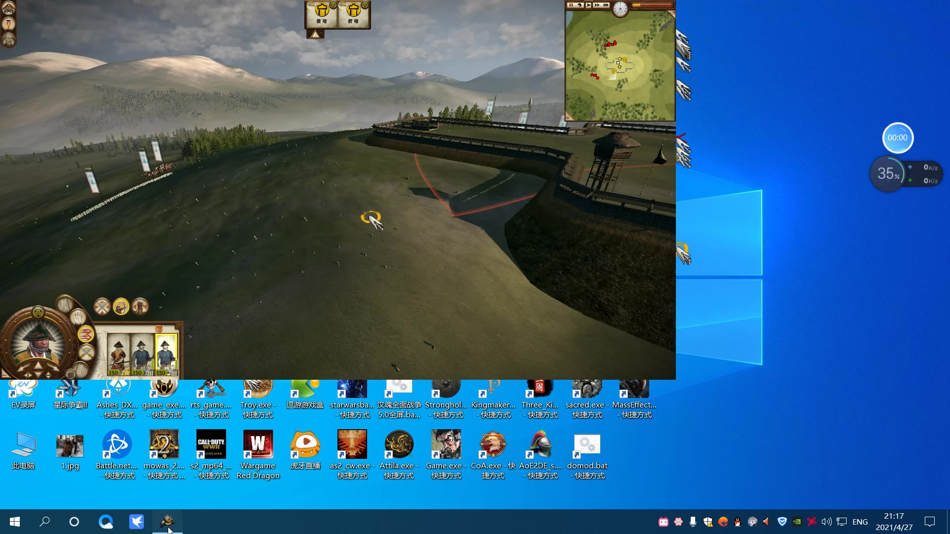The height and width of the screenshot is (534, 950).
Task: Set battle to fastest forward speed
Action: click(606, 5)
